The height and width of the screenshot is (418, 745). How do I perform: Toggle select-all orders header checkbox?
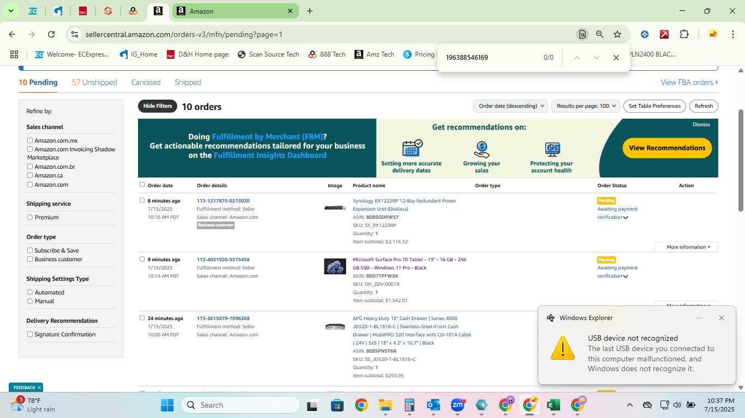coord(142,185)
